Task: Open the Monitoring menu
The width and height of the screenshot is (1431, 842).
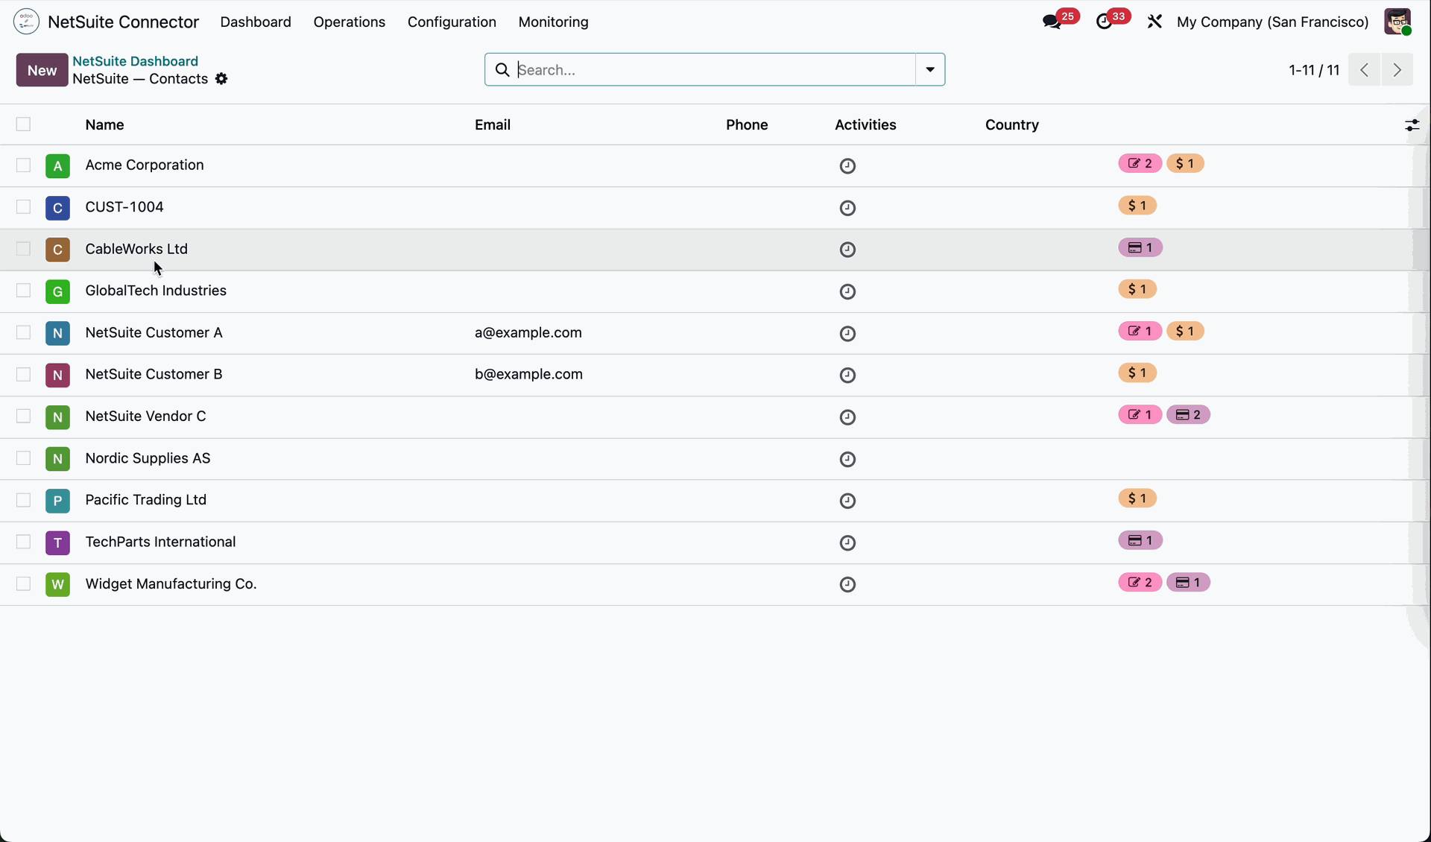Action: click(554, 22)
